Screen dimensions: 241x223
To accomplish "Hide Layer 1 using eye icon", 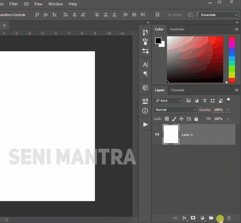I will (x=157, y=134).
